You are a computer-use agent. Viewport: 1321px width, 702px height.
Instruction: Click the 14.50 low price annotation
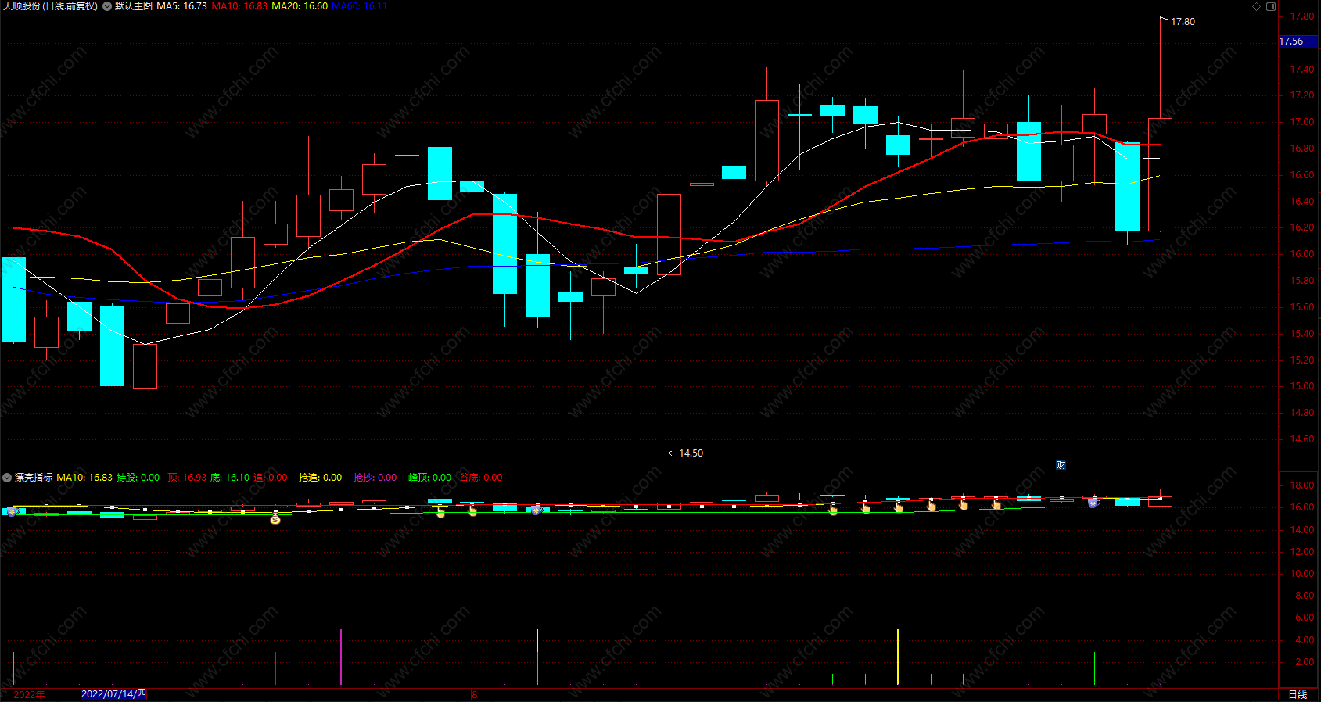point(691,453)
